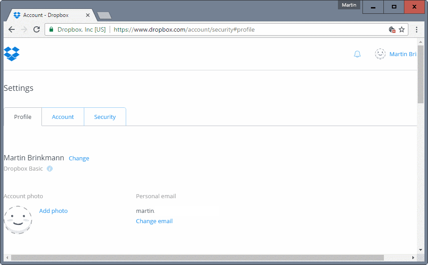Reload the Dropbox page
This screenshot has width=428, height=265.
(37, 29)
